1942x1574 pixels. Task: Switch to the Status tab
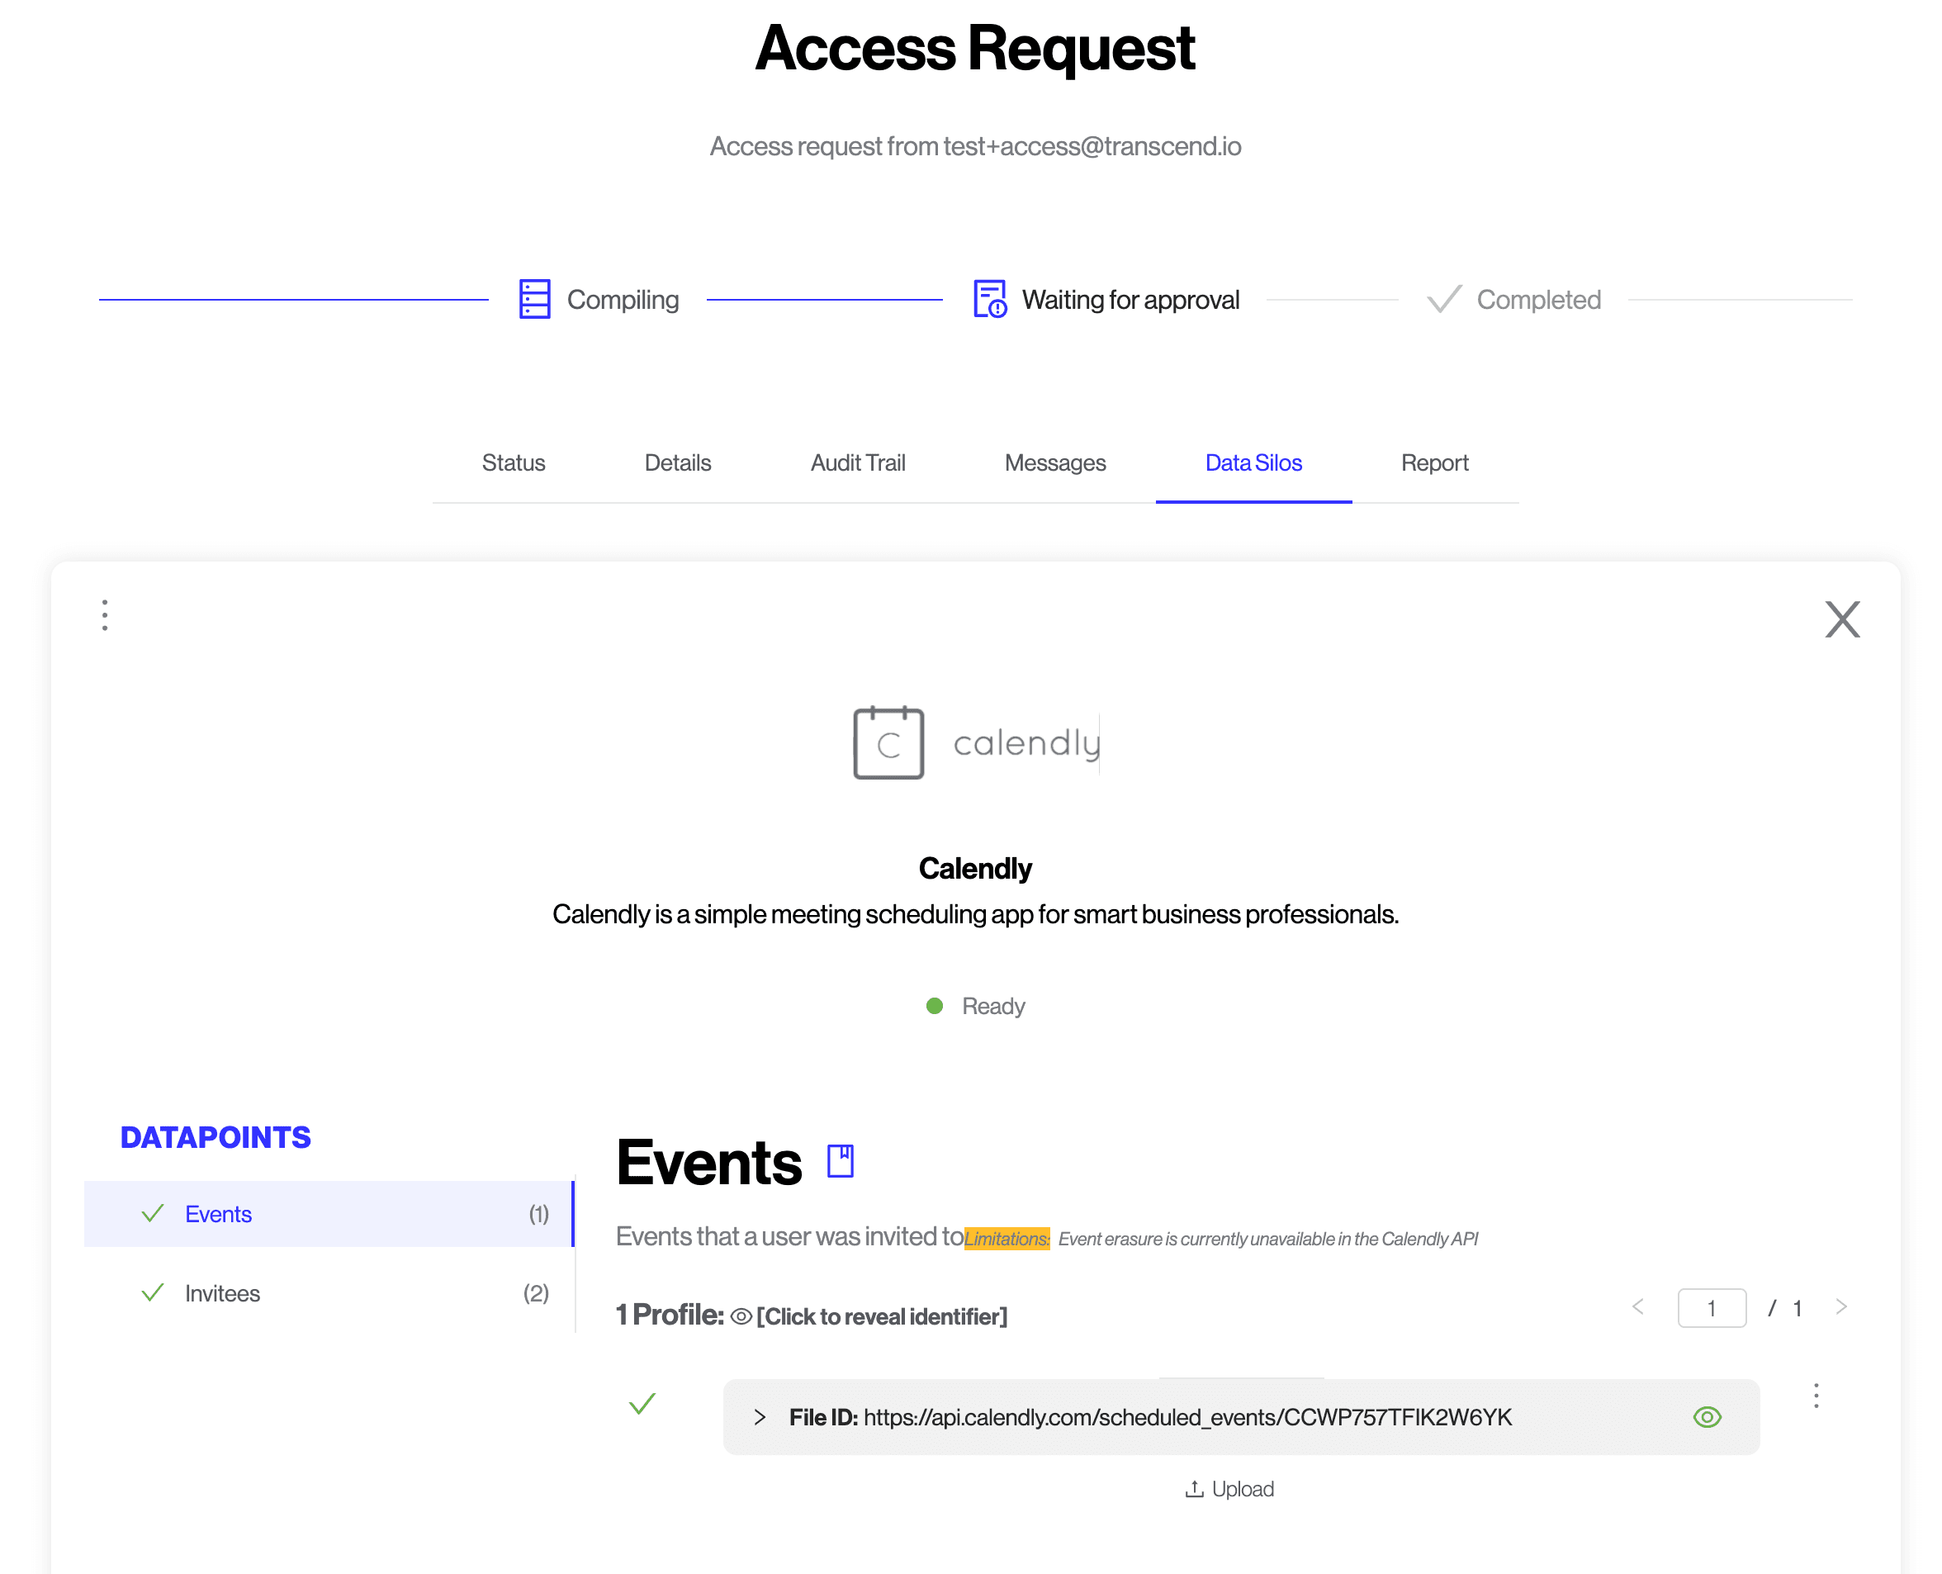coord(513,462)
